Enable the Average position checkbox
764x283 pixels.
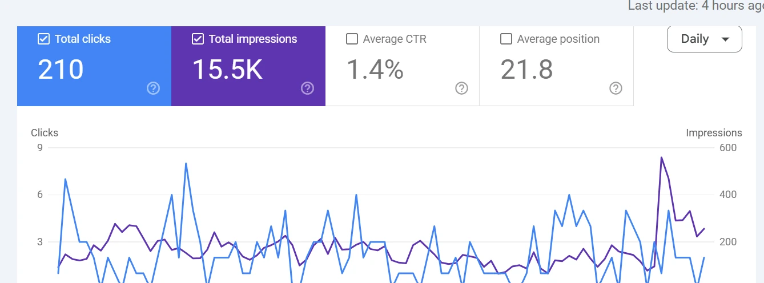coord(506,39)
